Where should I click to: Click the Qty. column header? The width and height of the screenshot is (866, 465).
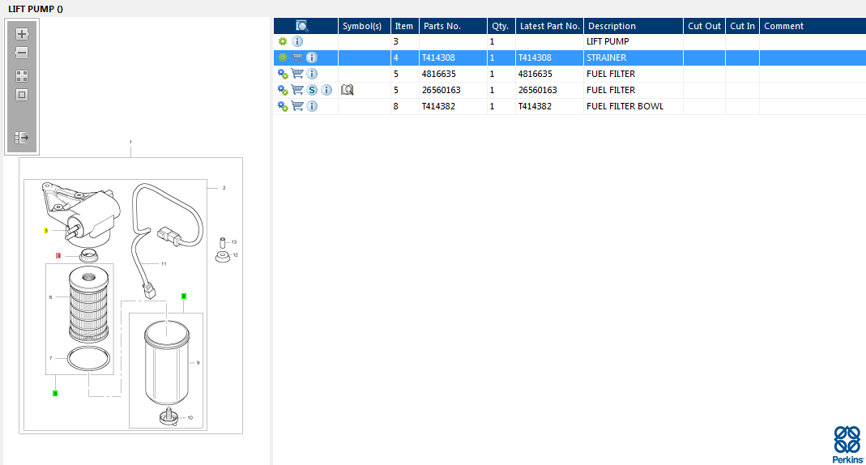(x=501, y=26)
